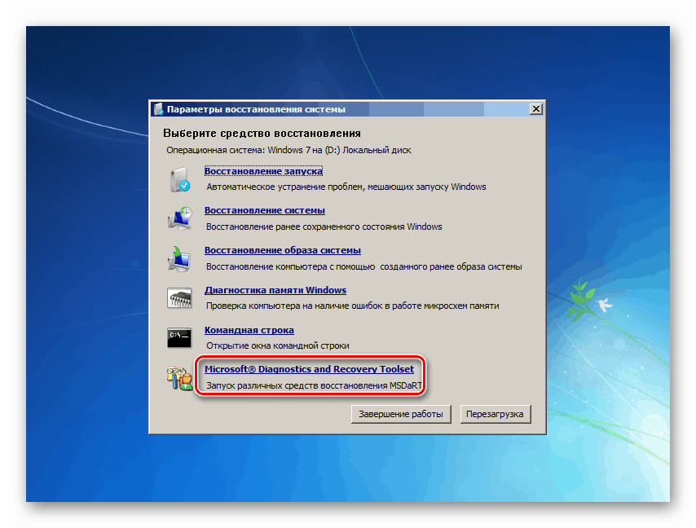Image resolution: width=696 pixels, height=528 pixels.
Task: Click the heading Выберите средство восстановления
Action: pos(262,133)
